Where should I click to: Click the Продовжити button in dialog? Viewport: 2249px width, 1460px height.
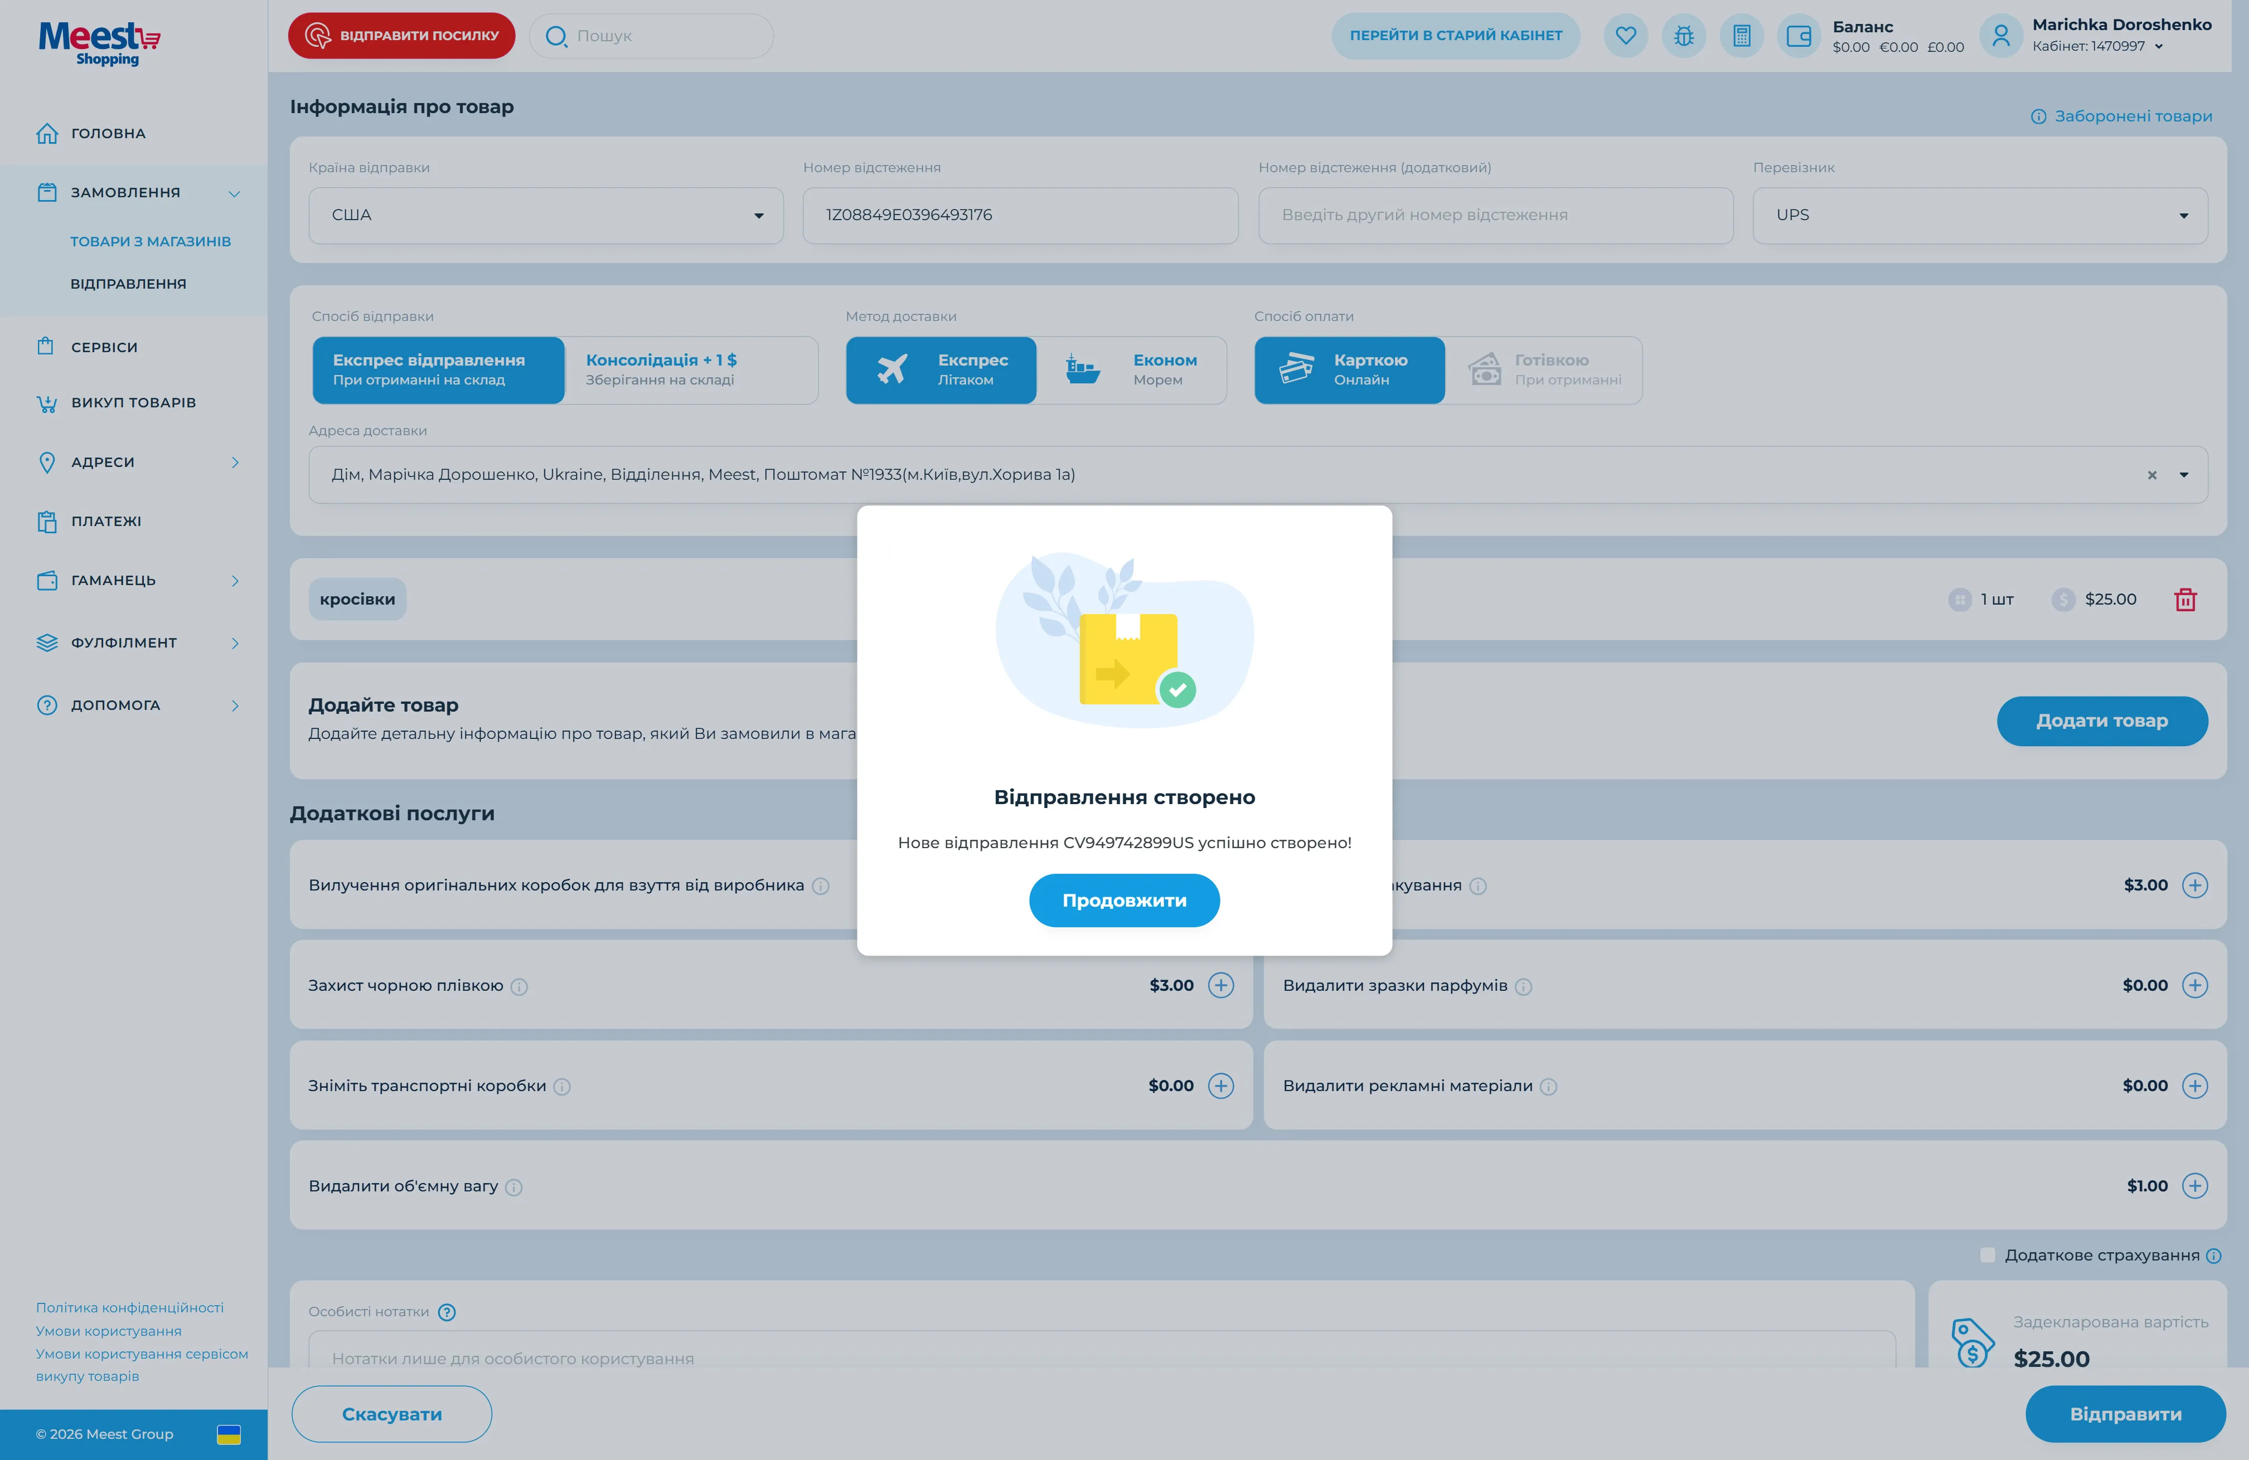1123,900
